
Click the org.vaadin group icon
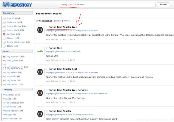(x=4, y=73)
